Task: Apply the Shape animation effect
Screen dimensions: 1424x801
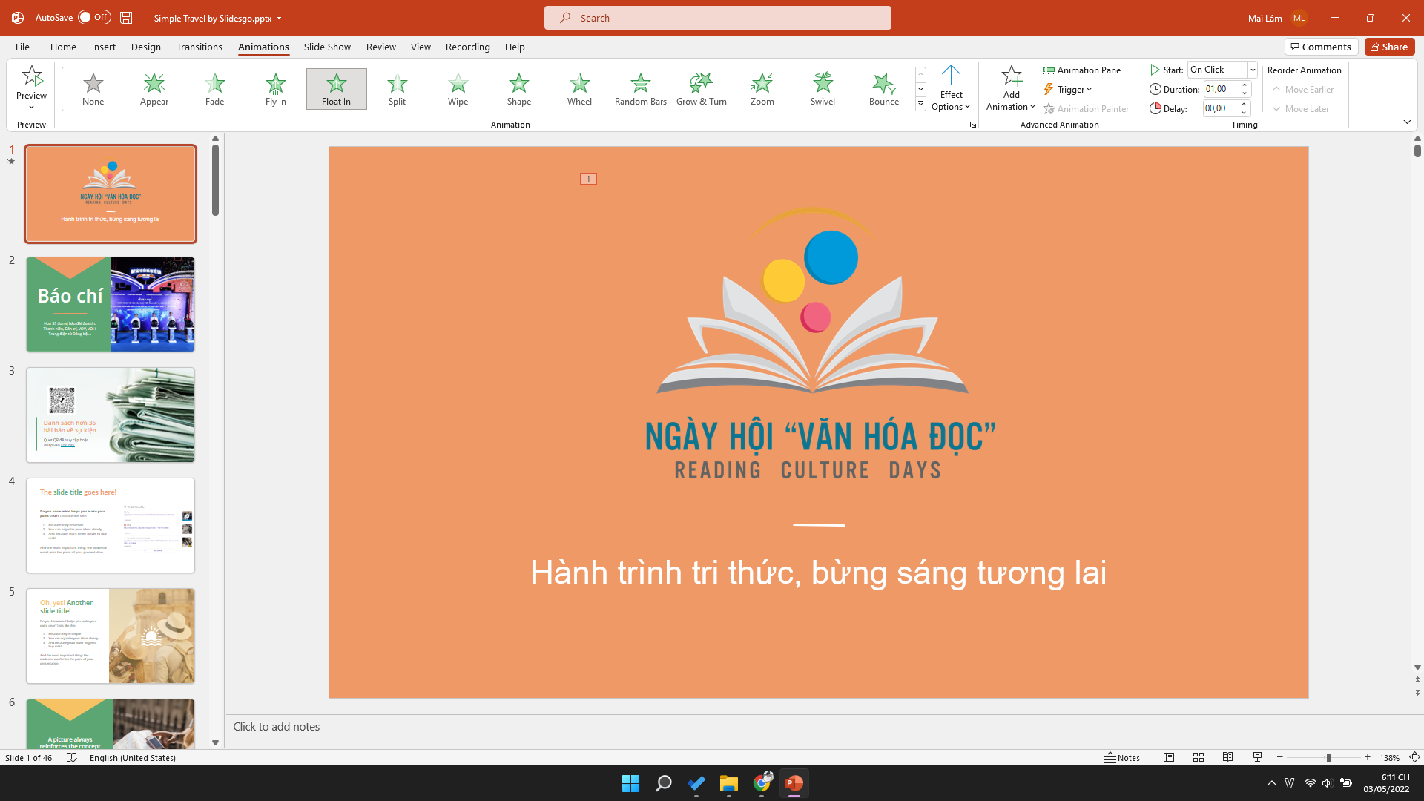Action: point(518,89)
